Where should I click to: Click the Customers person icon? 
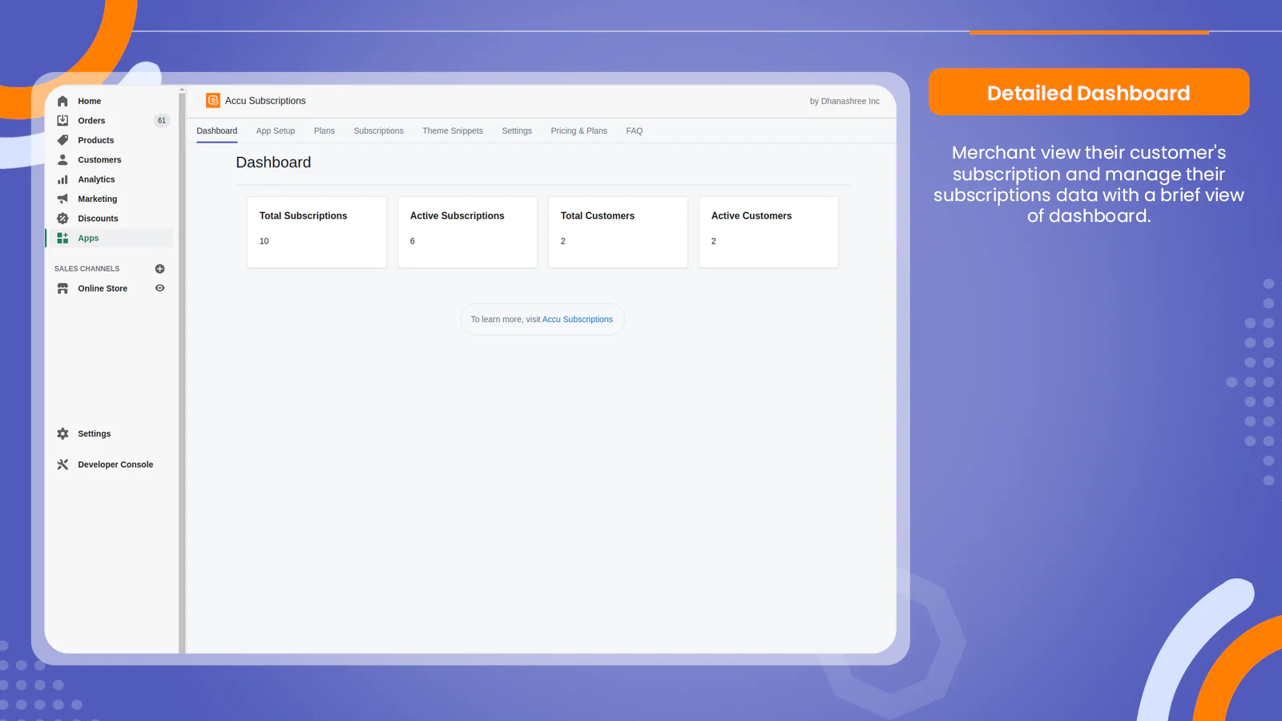click(62, 159)
